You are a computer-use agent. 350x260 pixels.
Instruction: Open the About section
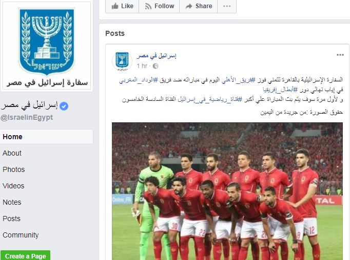point(12,153)
